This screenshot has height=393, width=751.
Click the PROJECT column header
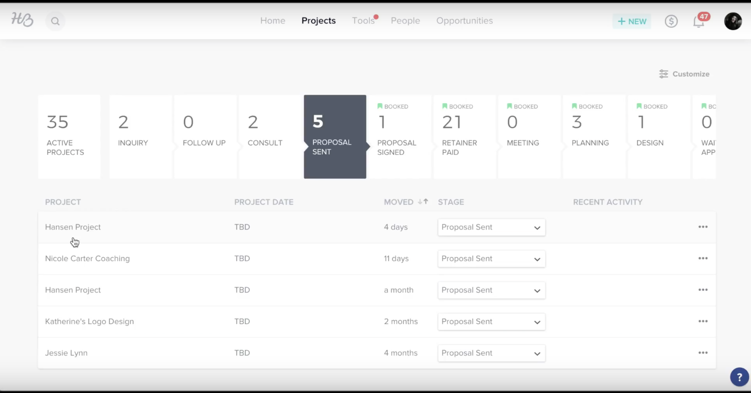tap(63, 202)
